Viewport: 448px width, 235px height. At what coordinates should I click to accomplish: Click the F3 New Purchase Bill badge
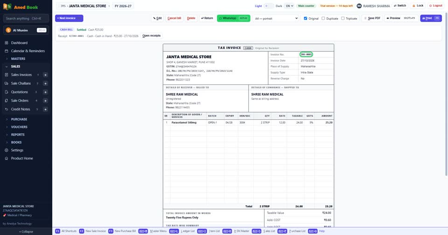click(x=111, y=231)
